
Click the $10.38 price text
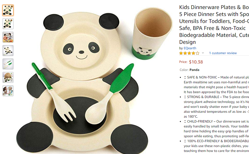pyautogui.click(x=196, y=62)
